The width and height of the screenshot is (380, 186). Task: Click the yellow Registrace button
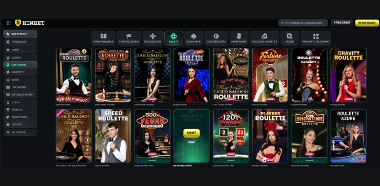(x=367, y=23)
